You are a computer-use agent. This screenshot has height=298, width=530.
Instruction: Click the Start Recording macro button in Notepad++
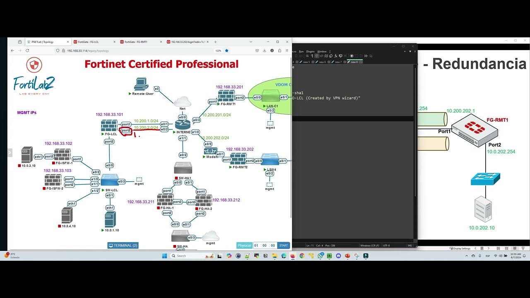pos(352,56)
